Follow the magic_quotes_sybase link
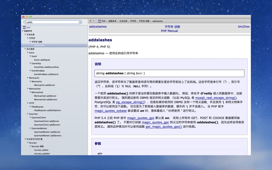 pyautogui.click(x=111, y=111)
